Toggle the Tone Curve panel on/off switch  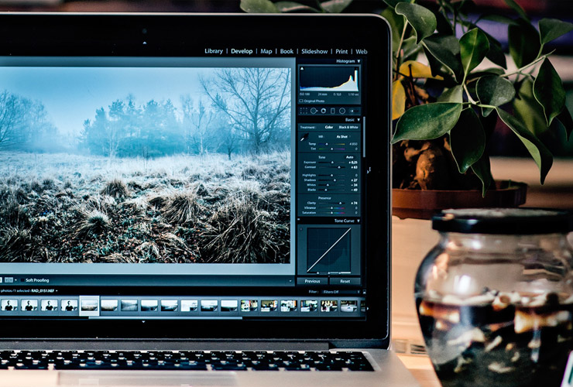coord(299,219)
